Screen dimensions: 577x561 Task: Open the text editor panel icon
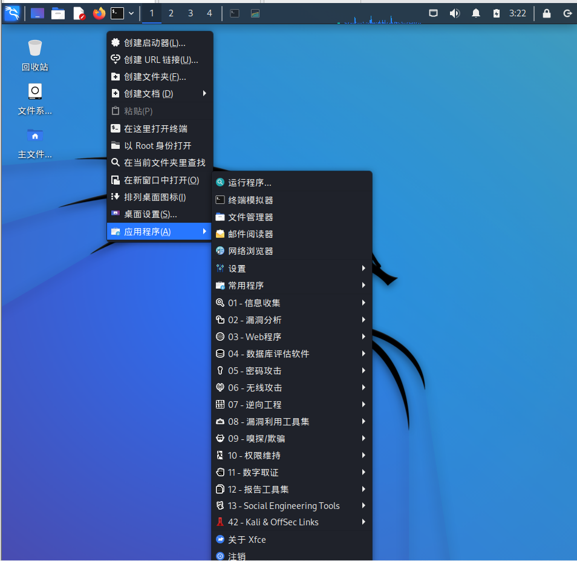[x=79, y=14]
